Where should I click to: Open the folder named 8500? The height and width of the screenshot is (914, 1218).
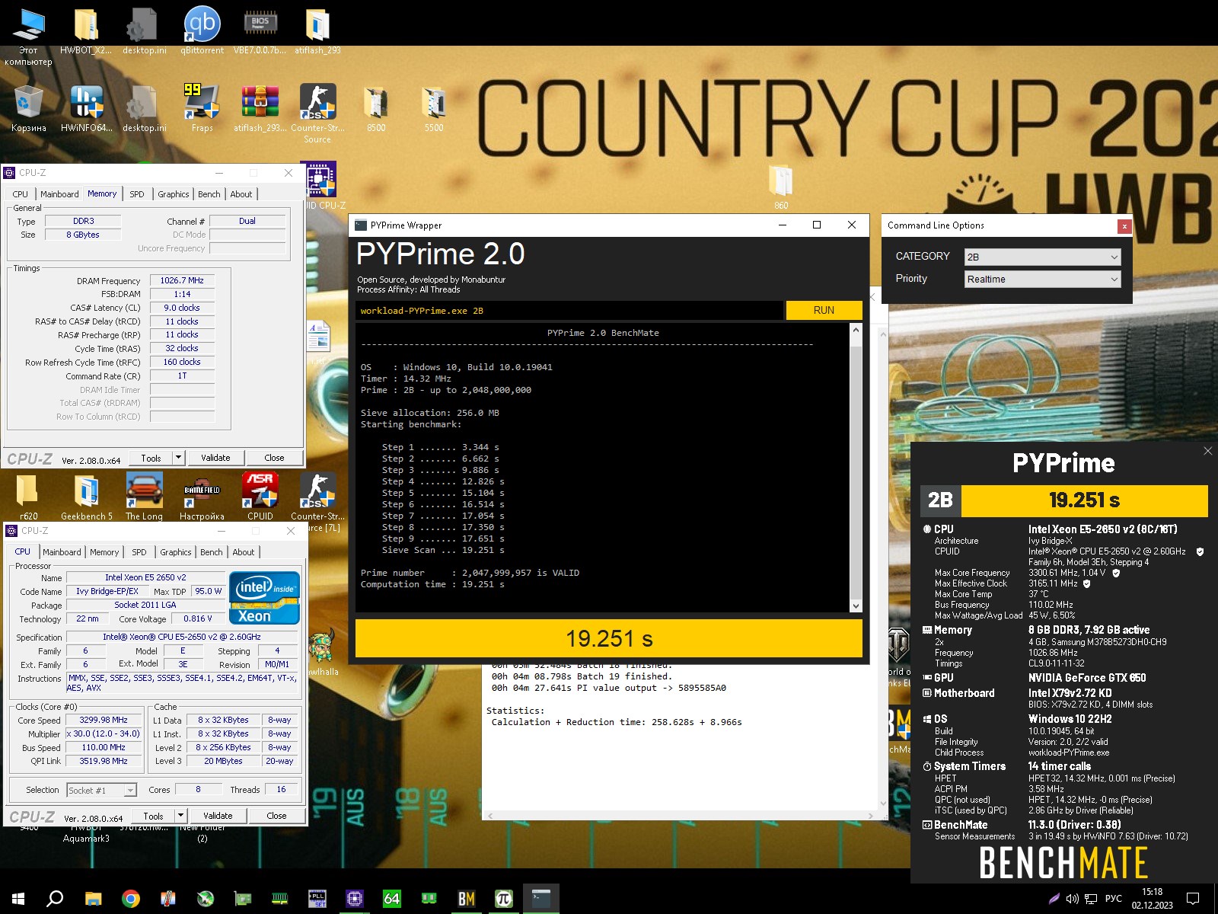pyautogui.click(x=376, y=108)
